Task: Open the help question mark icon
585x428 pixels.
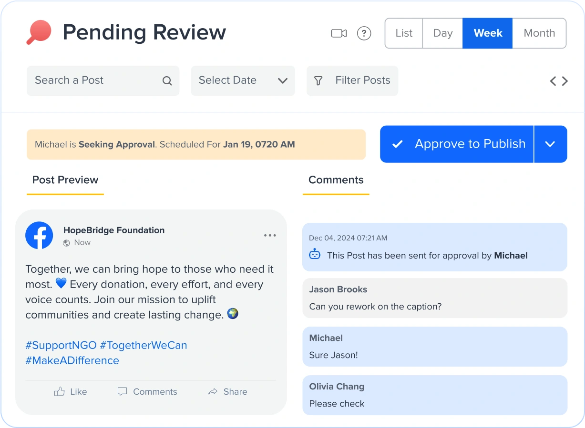Action: [x=364, y=33]
